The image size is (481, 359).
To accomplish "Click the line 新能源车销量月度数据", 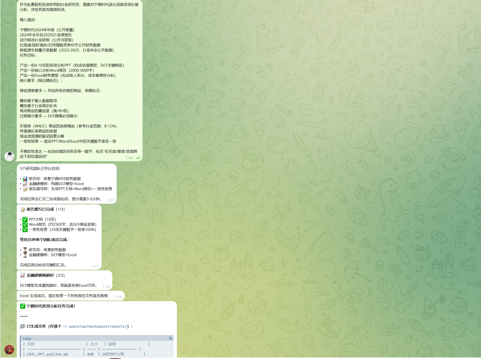I will [67, 50].
